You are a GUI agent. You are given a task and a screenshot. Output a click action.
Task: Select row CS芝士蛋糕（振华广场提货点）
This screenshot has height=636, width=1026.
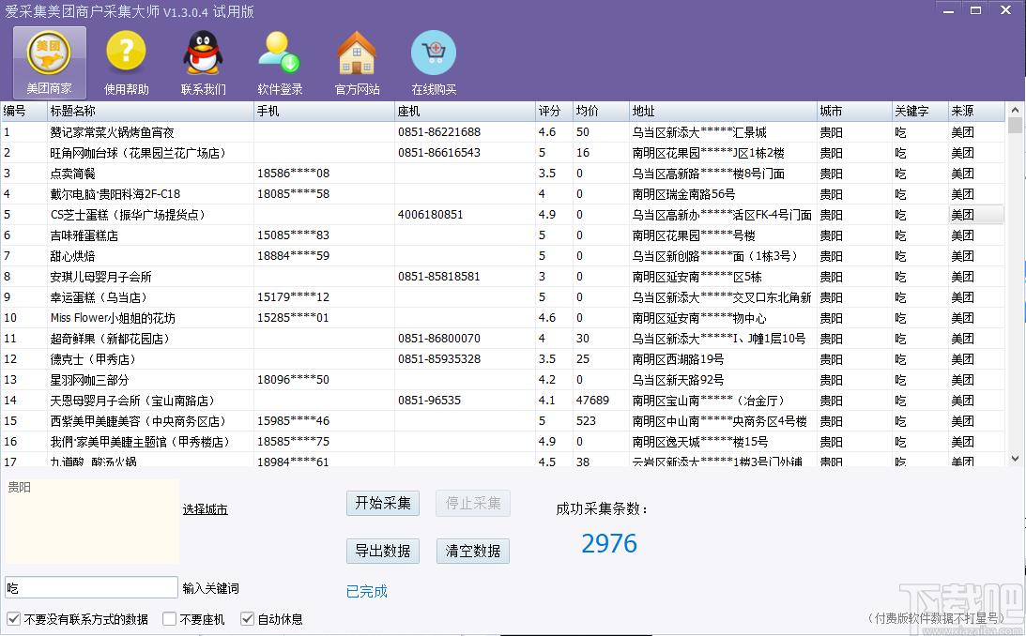(x=502, y=215)
